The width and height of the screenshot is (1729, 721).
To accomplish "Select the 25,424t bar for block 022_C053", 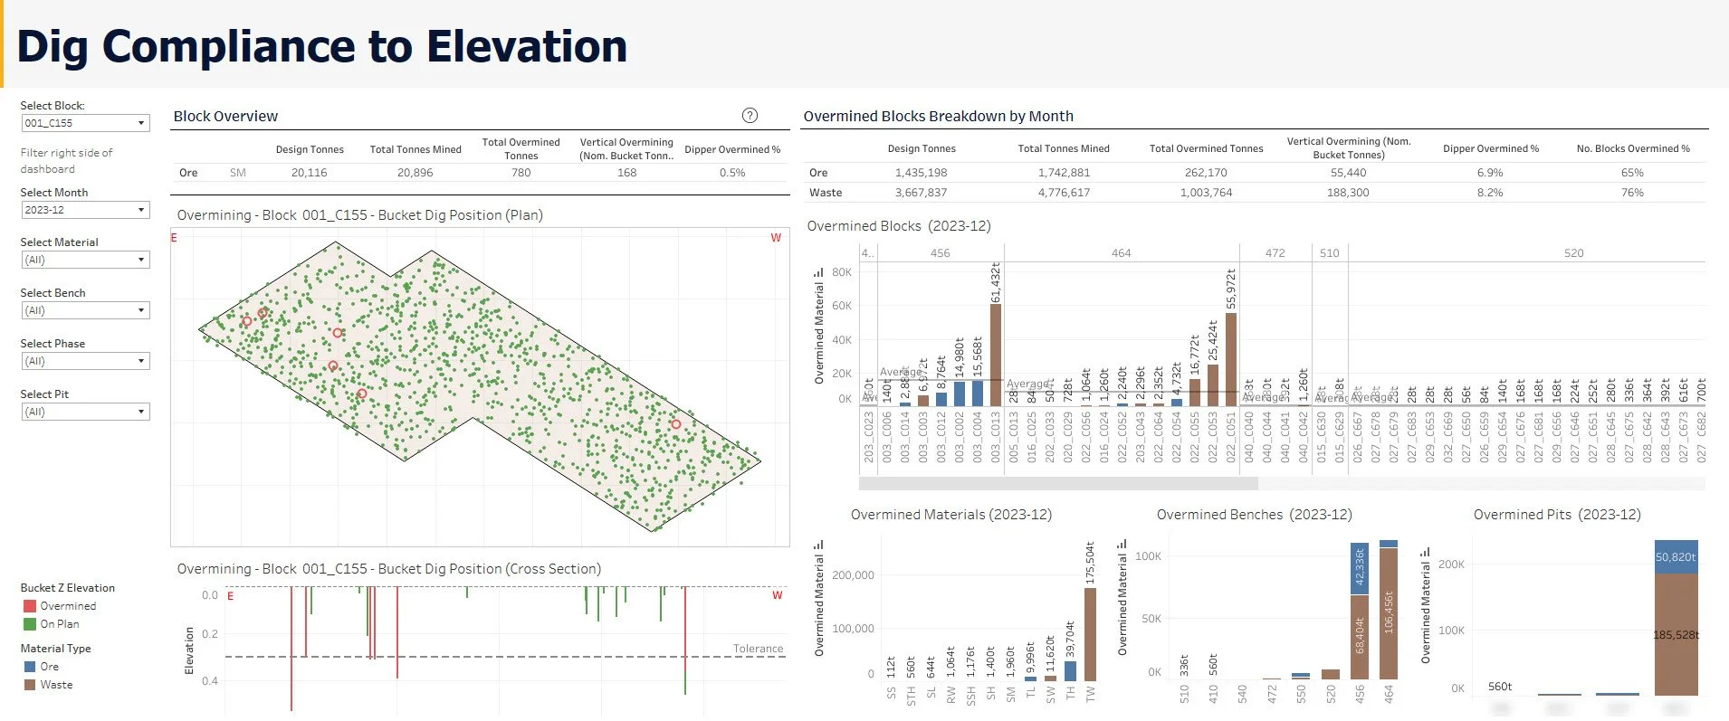I will pyautogui.click(x=1213, y=384).
